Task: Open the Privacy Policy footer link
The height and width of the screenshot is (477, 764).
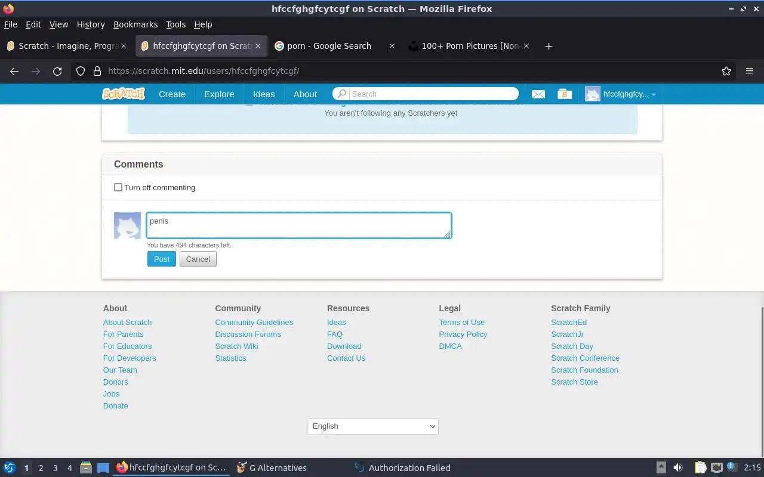Action: tap(463, 334)
